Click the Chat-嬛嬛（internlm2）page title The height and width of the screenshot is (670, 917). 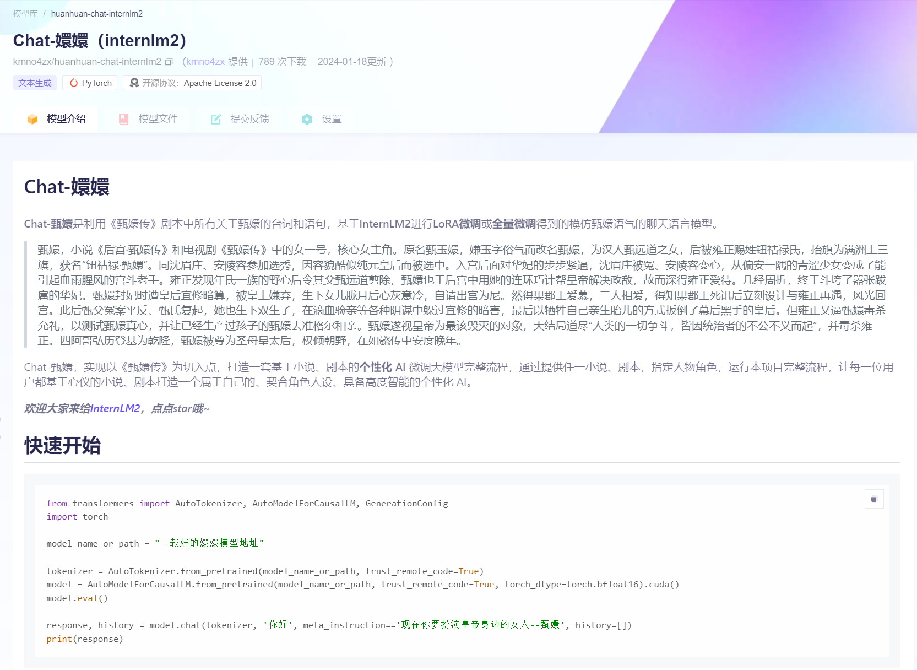(100, 41)
